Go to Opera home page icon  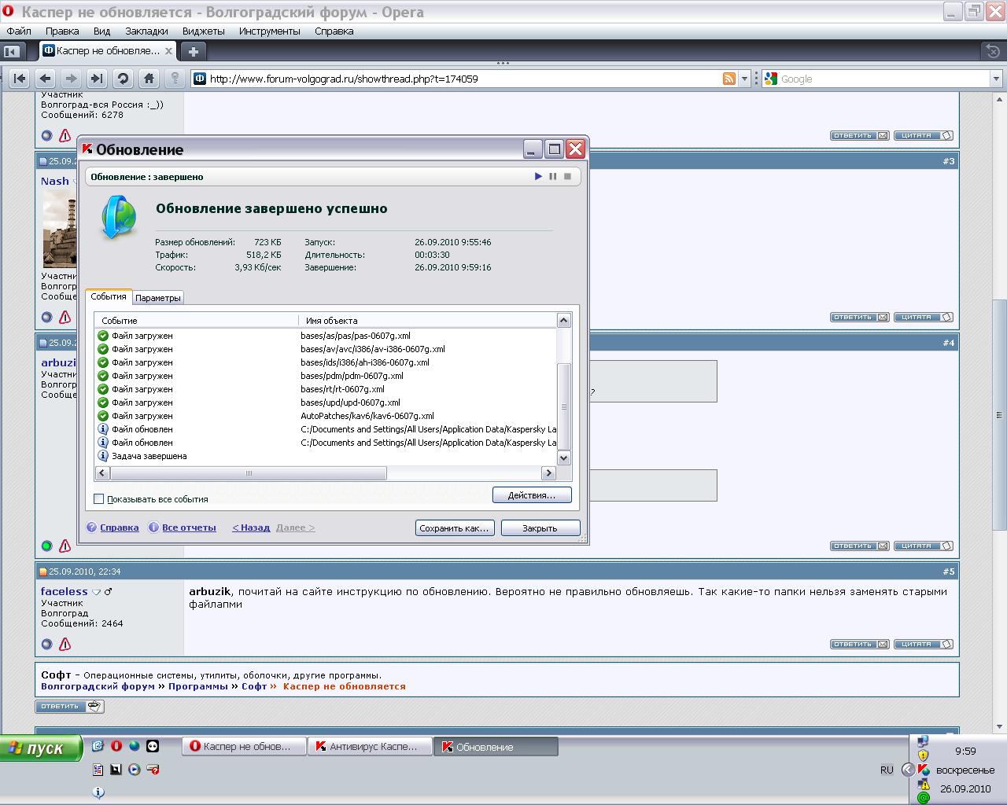[149, 79]
